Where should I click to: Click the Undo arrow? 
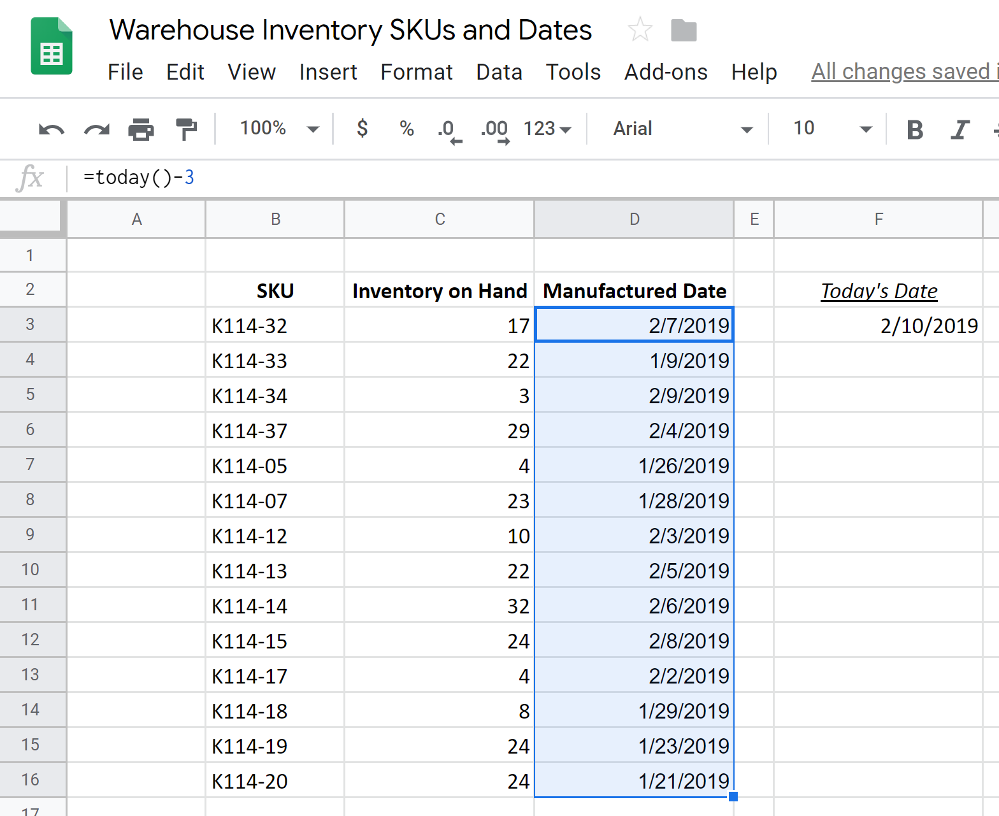coord(51,129)
